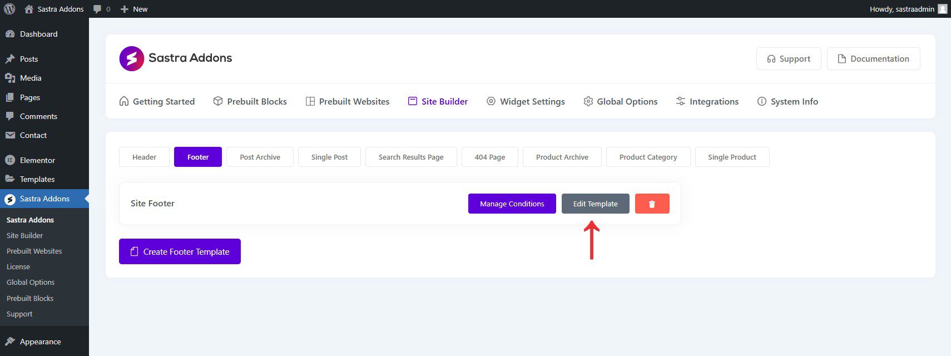951x356 pixels.
Task: Click Getting Started tab label text
Action: click(164, 101)
